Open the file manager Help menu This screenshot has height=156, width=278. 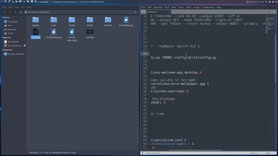29,7
